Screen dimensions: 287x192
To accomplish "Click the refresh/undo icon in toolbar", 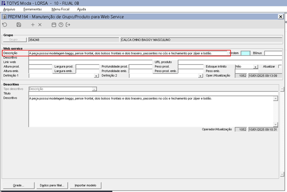I will (5, 25).
